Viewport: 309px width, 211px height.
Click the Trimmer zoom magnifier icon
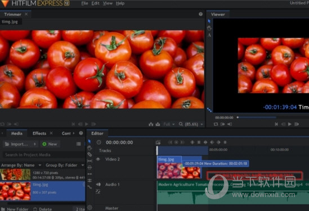tap(181, 124)
